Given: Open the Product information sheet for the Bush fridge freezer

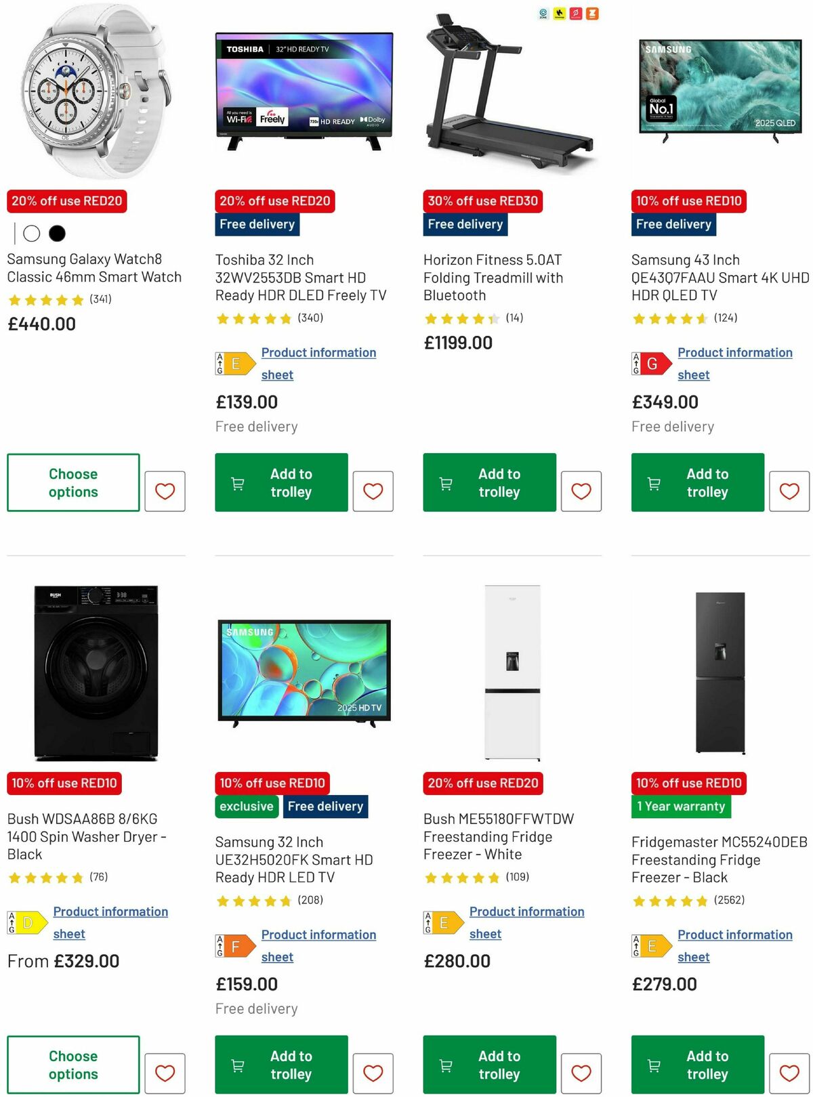Looking at the screenshot, I should [526, 922].
